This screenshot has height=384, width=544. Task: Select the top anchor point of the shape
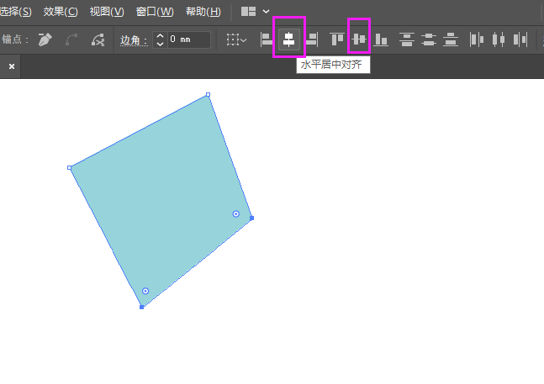coord(209,94)
